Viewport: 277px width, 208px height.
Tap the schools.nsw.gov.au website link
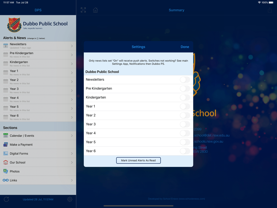point(208,141)
